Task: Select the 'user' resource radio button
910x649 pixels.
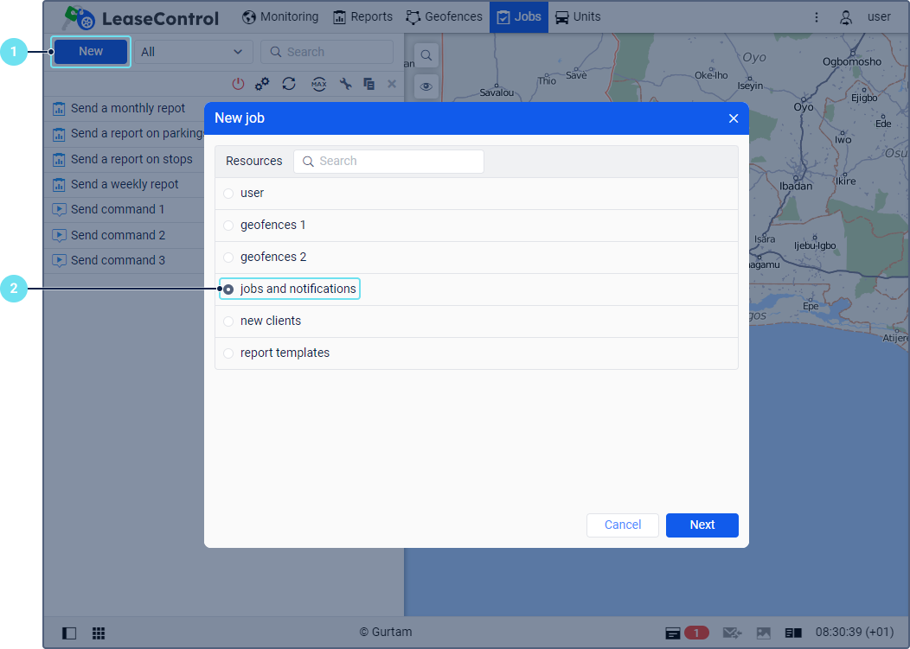Action: coord(228,194)
